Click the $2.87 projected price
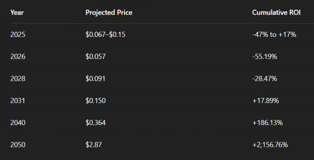Viewport: 314px width, 160px height. tap(94, 145)
